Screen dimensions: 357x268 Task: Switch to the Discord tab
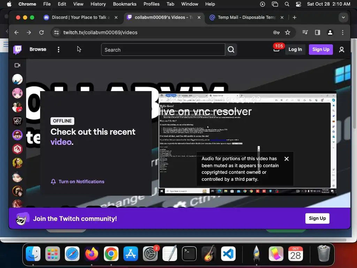pyautogui.click(x=81, y=17)
